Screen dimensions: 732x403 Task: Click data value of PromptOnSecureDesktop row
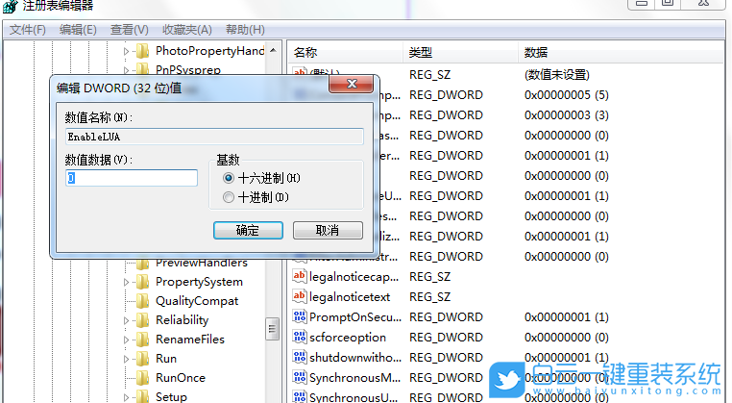tap(566, 317)
